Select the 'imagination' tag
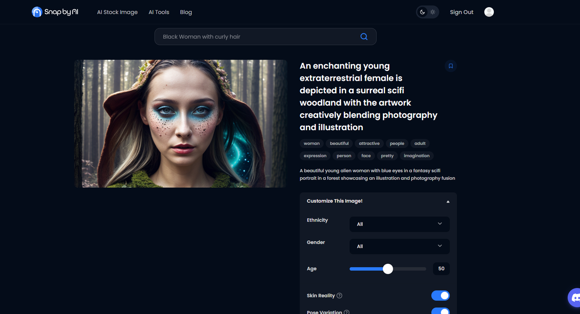 416,156
